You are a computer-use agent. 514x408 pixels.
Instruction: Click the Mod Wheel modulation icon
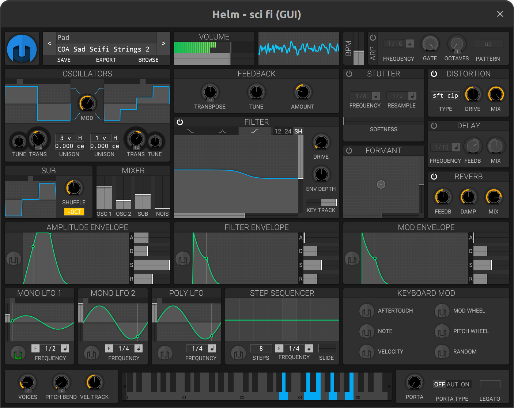pos(442,311)
